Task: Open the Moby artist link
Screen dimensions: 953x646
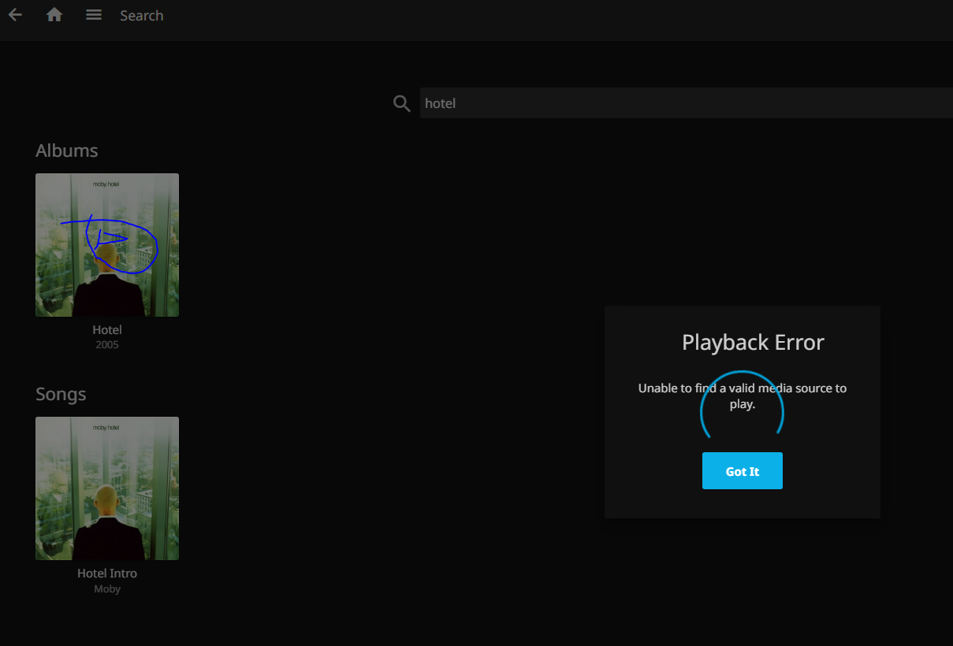Action: (x=107, y=589)
